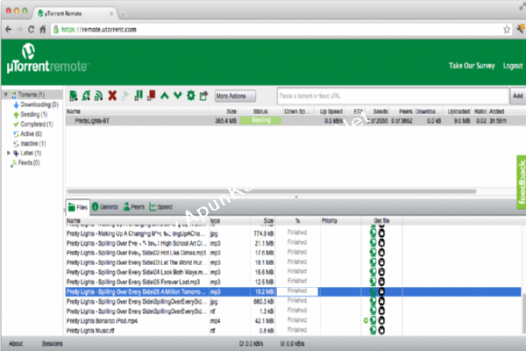The image size is (526, 351).
Task: Click the browser home icon
Action: (43, 30)
